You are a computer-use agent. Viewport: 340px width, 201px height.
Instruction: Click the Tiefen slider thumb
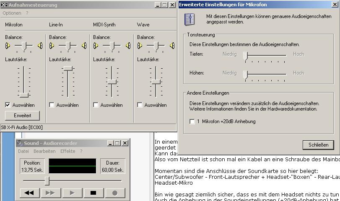(245, 56)
